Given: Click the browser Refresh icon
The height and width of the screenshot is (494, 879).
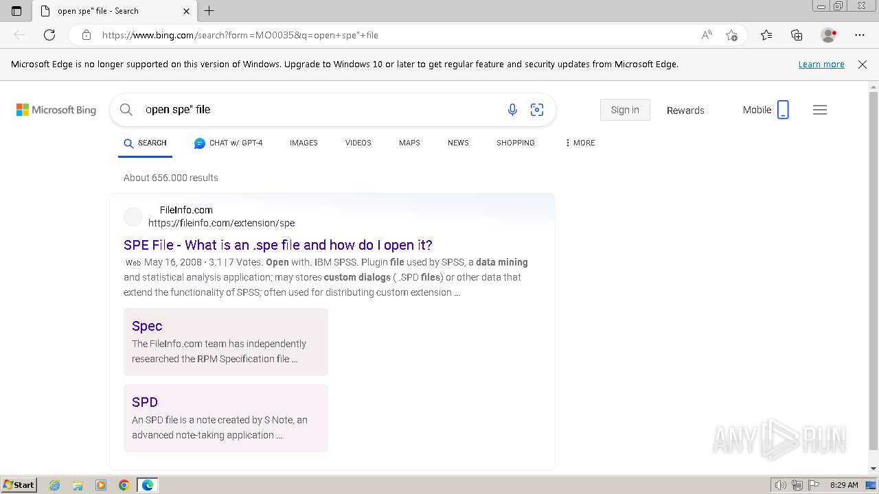Looking at the screenshot, I should [49, 35].
